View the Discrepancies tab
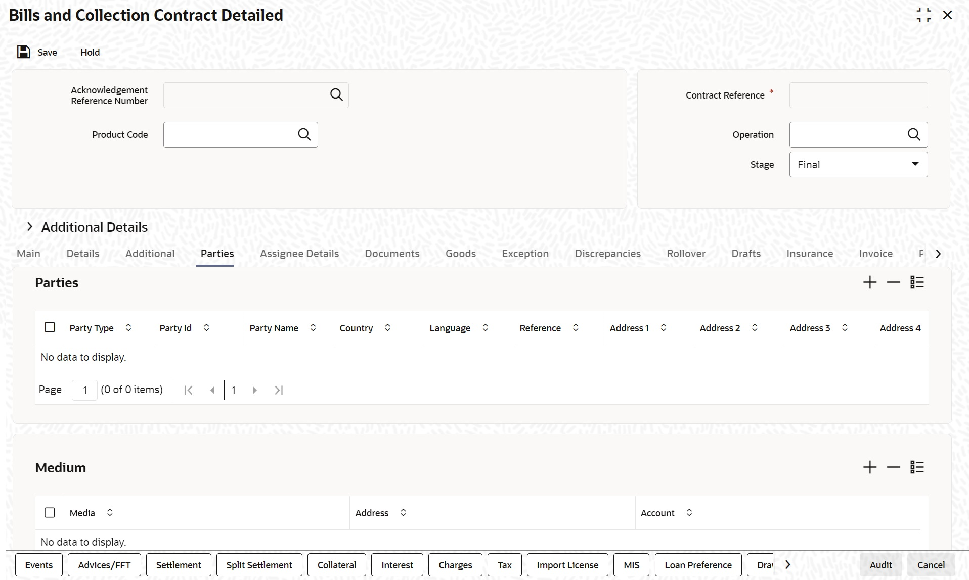The width and height of the screenshot is (969, 580). [608, 254]
